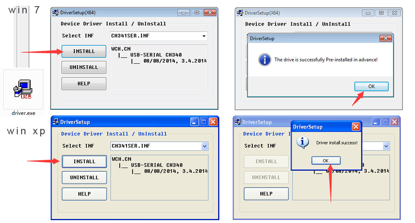Close the XP Driver install success dialog
The height and width of the screenshot is (223, 415).
(356, 127)
